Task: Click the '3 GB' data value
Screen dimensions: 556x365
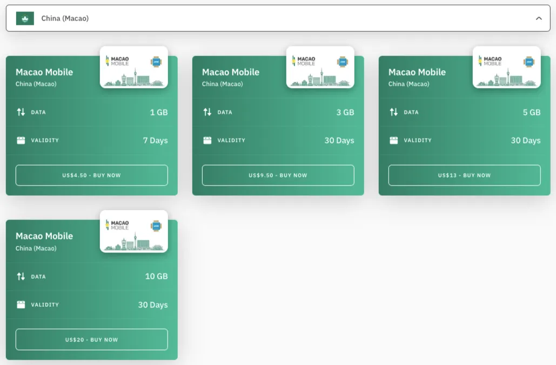Action: 345,113
